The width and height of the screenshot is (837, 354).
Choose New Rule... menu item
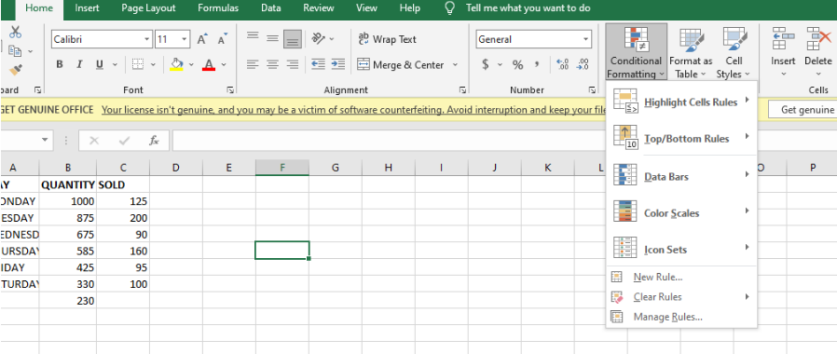681,277
